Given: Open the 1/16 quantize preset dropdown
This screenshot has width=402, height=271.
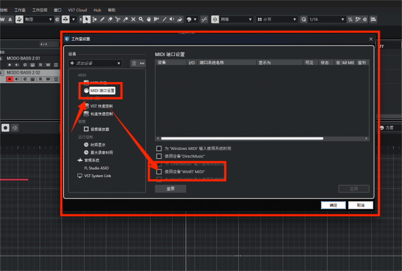Looking at the screenshot, I should pos(326,19).
